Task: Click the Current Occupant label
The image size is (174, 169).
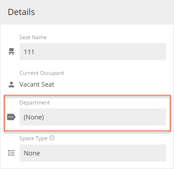Action: coord(42,73)
